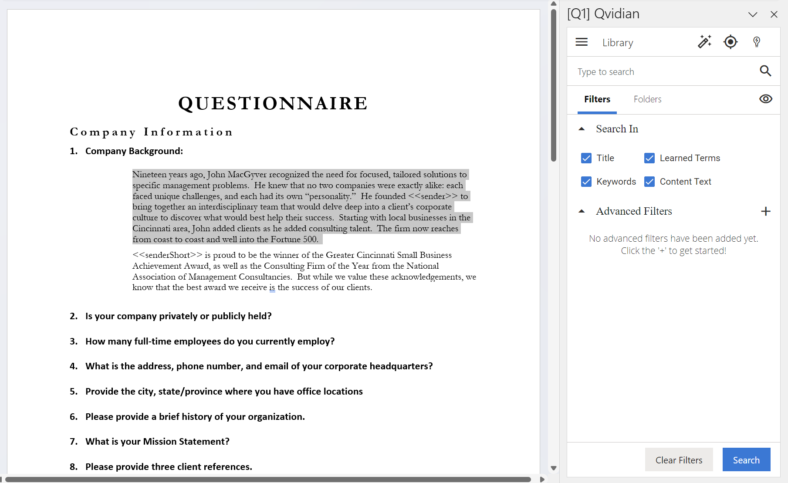
Task: Click the lightbulb tips icon
Action: 757,42
